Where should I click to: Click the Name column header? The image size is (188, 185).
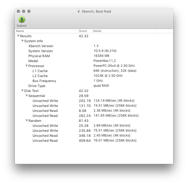[47, 31]
